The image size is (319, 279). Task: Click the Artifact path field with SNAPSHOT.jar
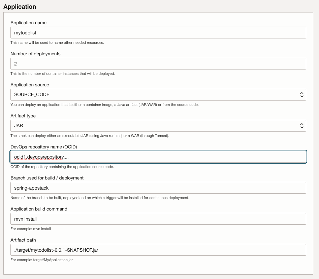(x=158, y=250)
